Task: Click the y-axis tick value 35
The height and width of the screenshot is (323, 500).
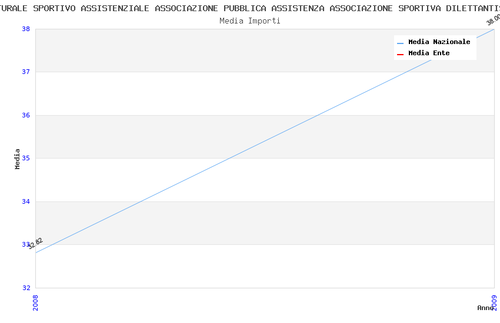Action: click(x=26, y=158)
